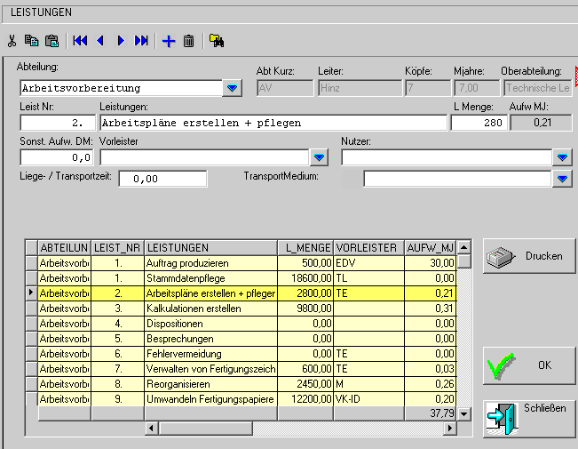Viewport: 578px width, 449px height.
Task: Click the Nutzer combo text field
Action: [447, 157]
